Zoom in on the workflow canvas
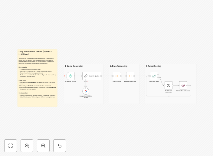This screenshot has height=156, width=213. point(27,146)
